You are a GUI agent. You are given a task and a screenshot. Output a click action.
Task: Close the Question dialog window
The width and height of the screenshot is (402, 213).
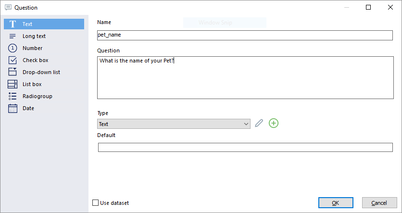[390, 7]
